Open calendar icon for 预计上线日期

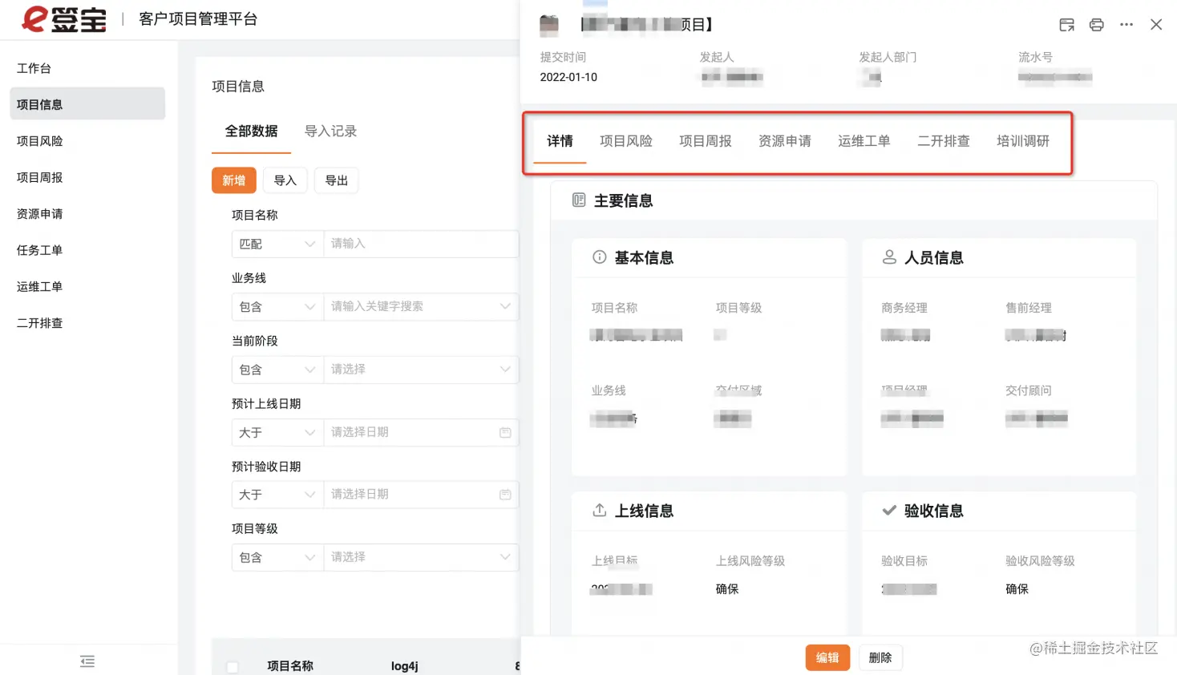click(505, 432)
